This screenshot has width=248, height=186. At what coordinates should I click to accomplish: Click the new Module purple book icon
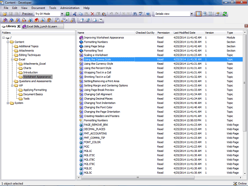click(x=5, y=20)
